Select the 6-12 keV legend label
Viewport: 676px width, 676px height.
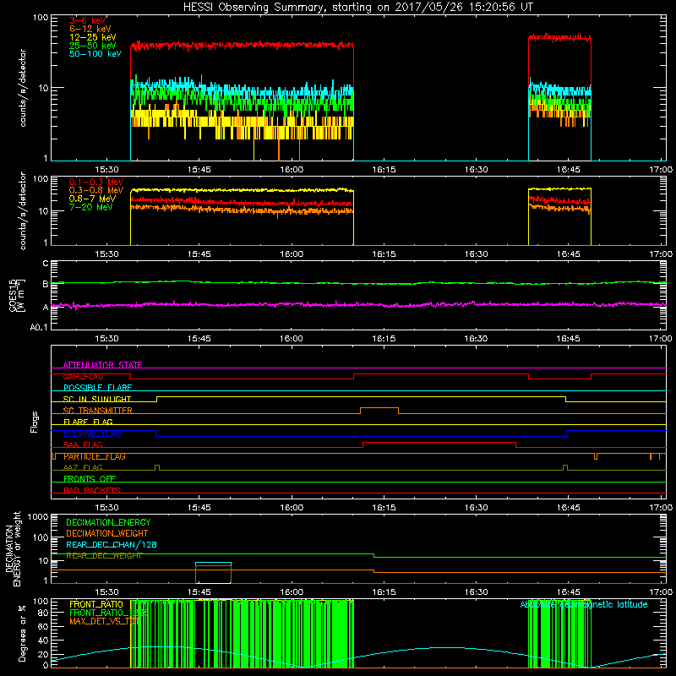point(90,29)
